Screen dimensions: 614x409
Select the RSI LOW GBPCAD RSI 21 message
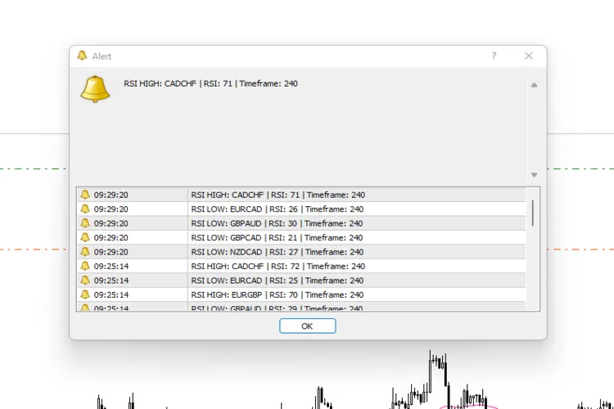pyautogui.click(x=277, y=237)
